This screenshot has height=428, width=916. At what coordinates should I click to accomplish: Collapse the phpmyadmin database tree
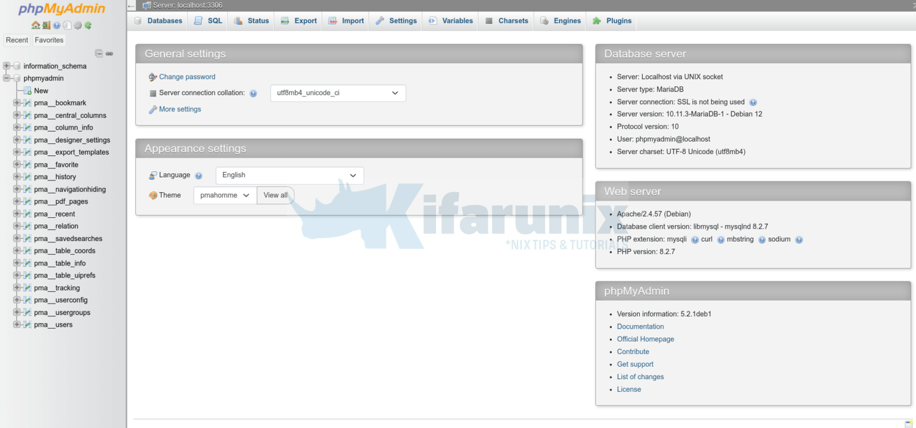5,78
